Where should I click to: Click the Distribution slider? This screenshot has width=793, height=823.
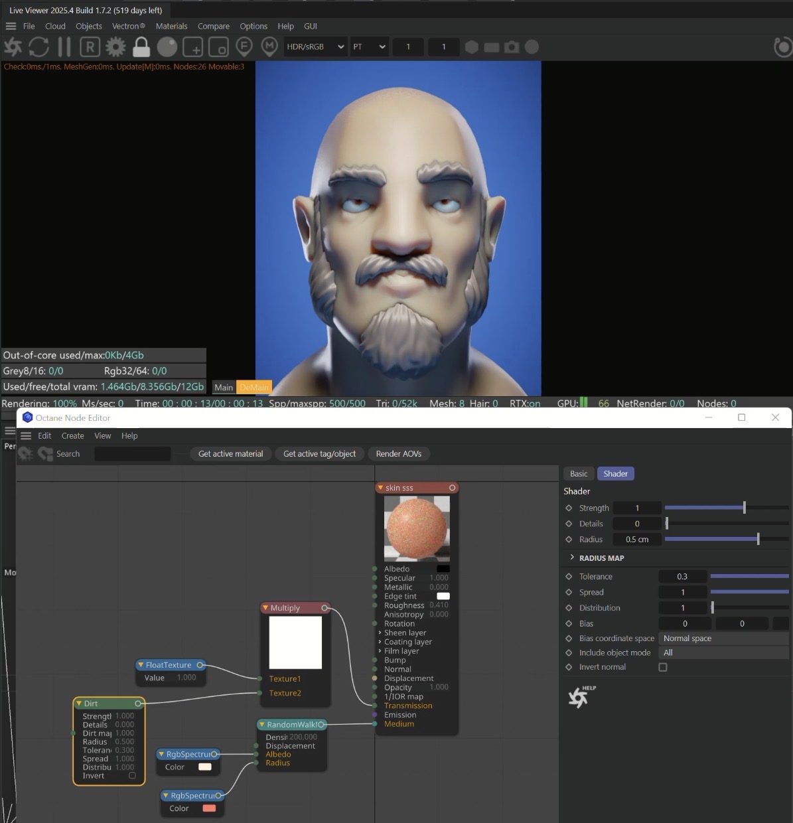click(750, 608)
